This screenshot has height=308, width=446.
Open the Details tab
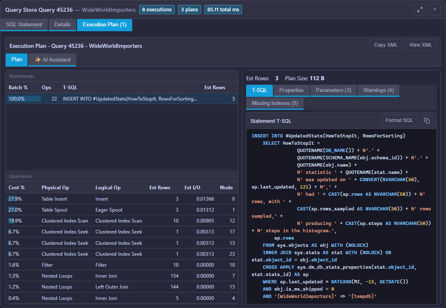[x=62, y=25]
